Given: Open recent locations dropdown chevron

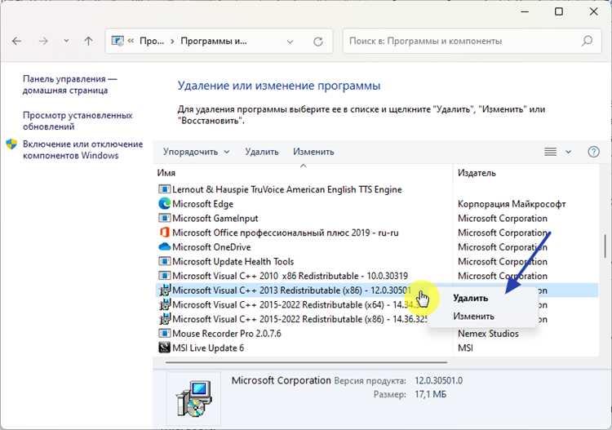Looking at the screenshot, I should tap(66, 41).
